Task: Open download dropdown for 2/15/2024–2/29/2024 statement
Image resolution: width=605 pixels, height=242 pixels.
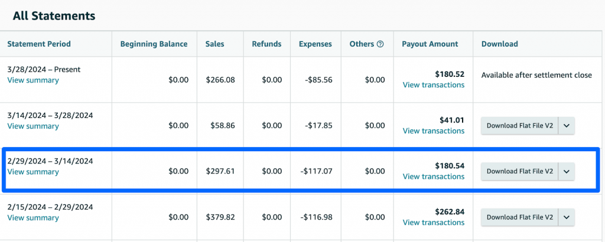Action: (566, 217)
